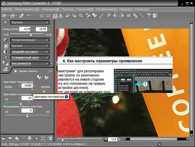Rotate the image right
195x147 pixels.
(x=122, y=16)
